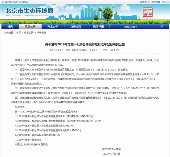Screen dimensions: 170x157
Task: Open the 无障碍门户 link
Action: click(x=145, y=2)
